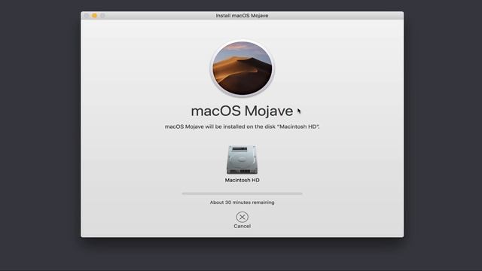This screenshot has width=482, height=271.
Task: Click the Cancel label under the X
Action: pyautogui.click(x=243, y=226)
